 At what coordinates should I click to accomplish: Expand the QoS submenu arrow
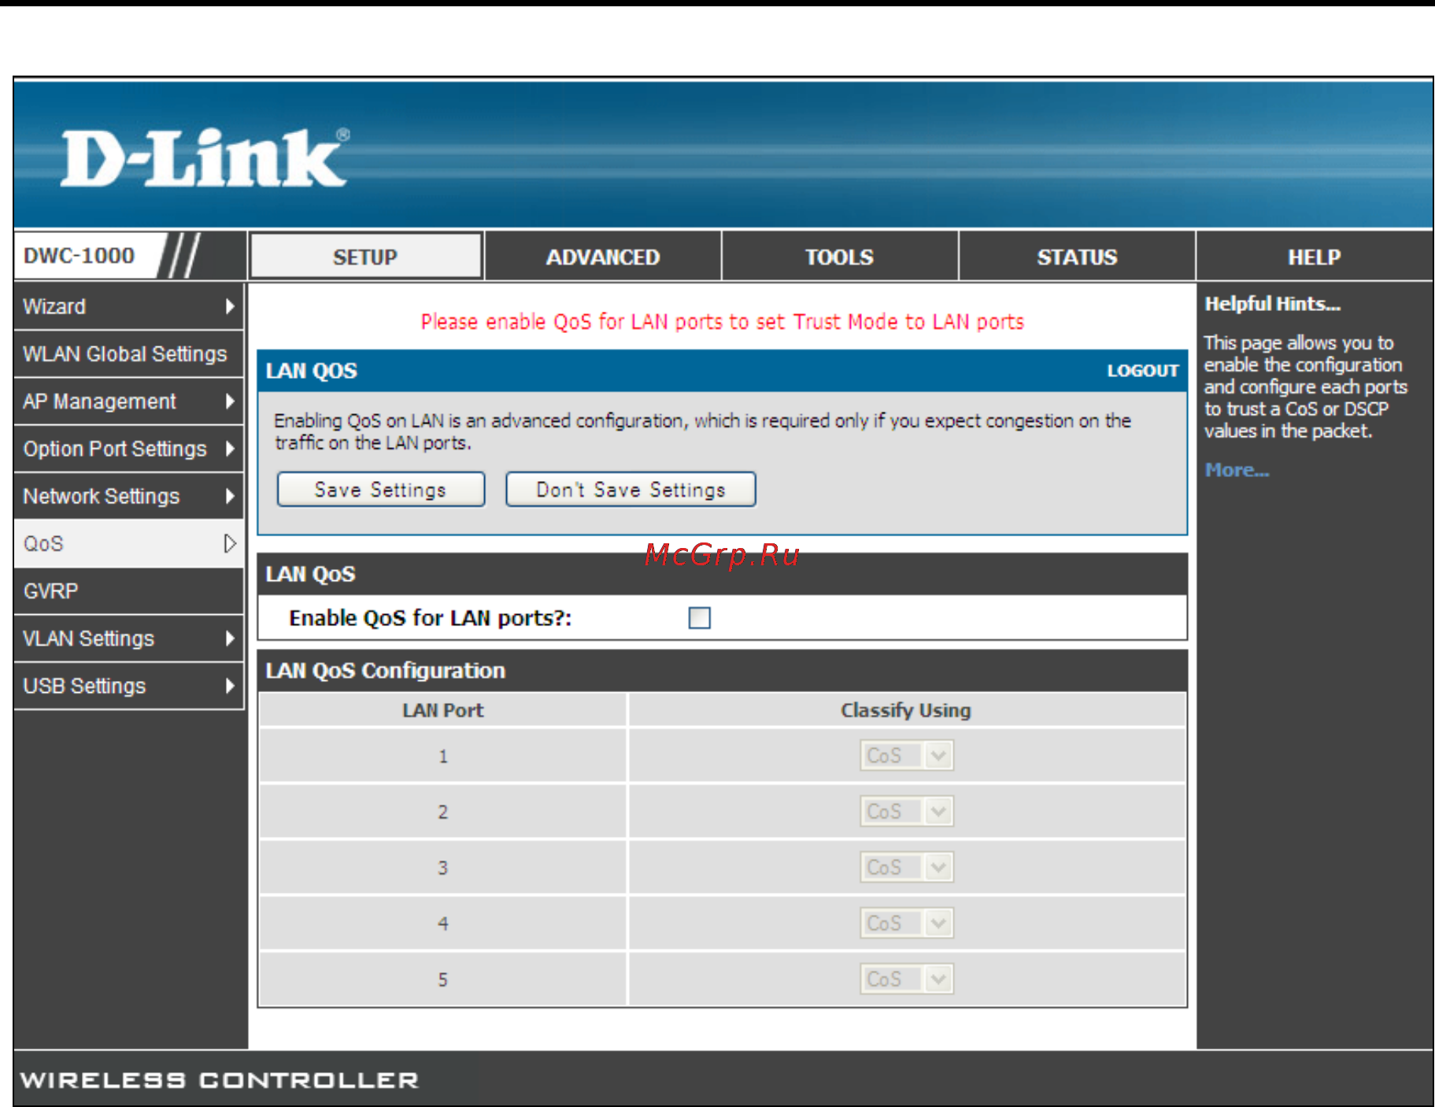click(x=230, y=543)
